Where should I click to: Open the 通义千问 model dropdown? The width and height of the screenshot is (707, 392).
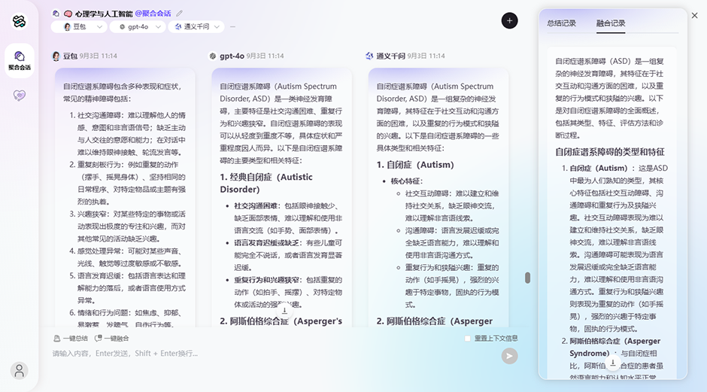click(x=196, y=26)
